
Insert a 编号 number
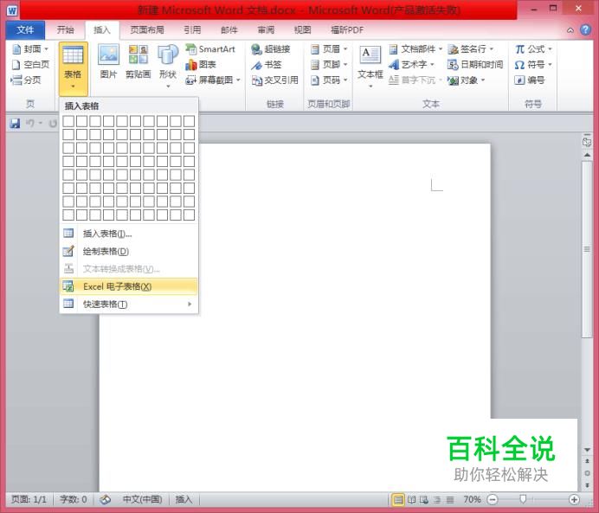530,80
